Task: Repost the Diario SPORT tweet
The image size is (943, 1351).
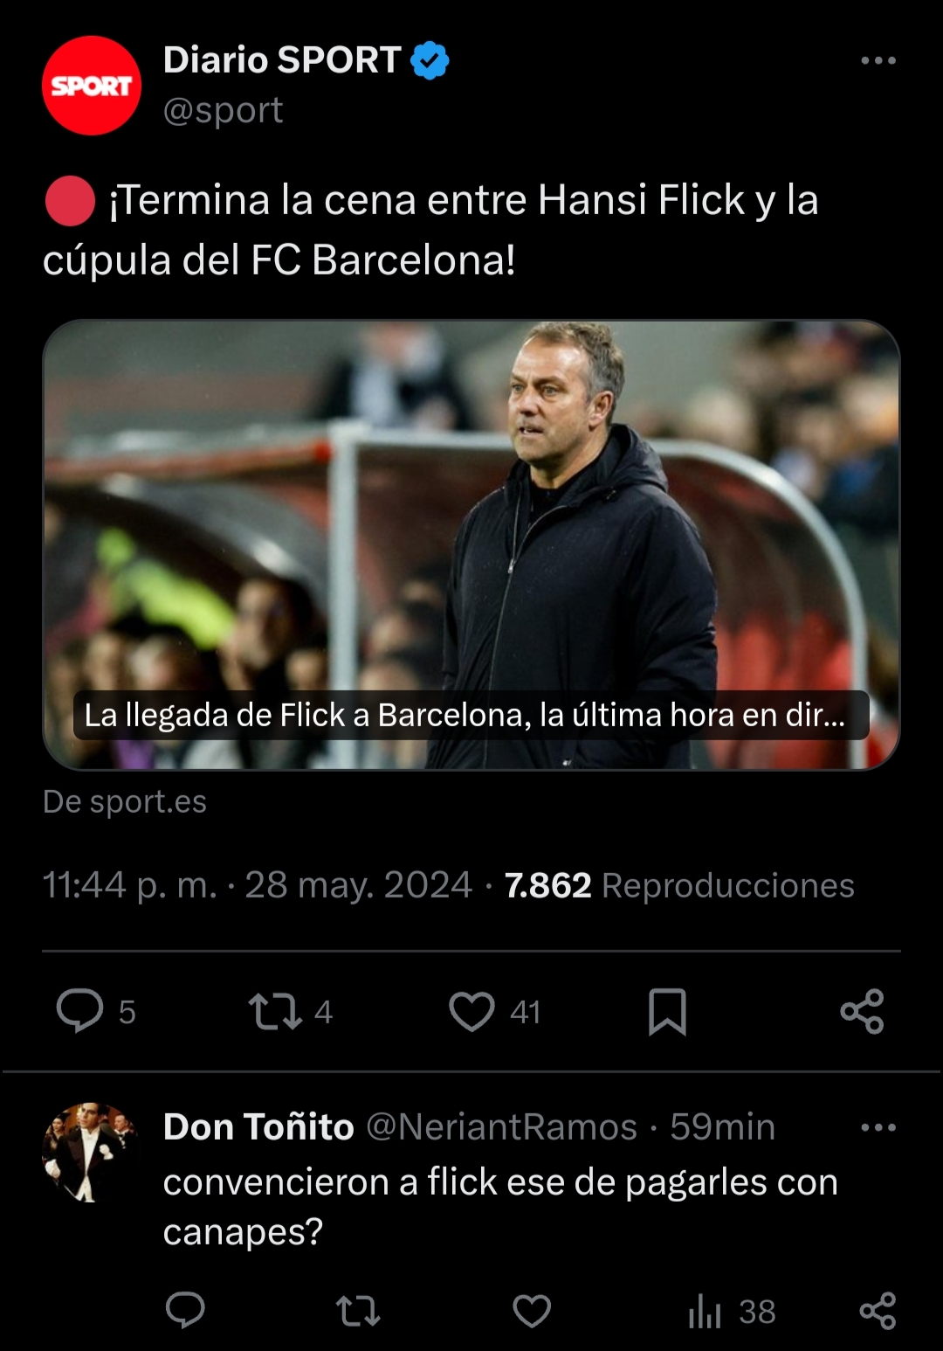Action: tap(276, 1011)
